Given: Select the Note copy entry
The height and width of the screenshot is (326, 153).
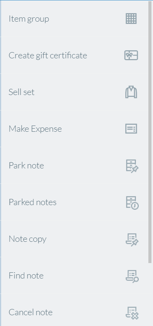Looking at the screenshot, I should point(75,239).
